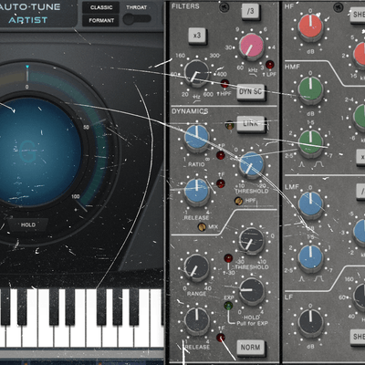
Task: Click the green HMF Q bandwidth knob
Action: 310,142
